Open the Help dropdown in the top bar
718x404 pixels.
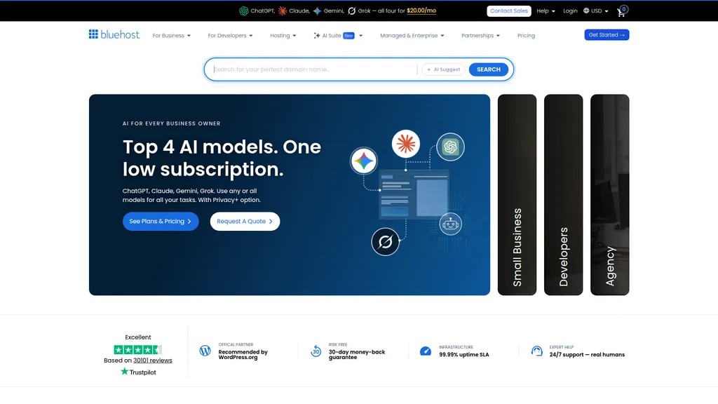pos(546,11)
